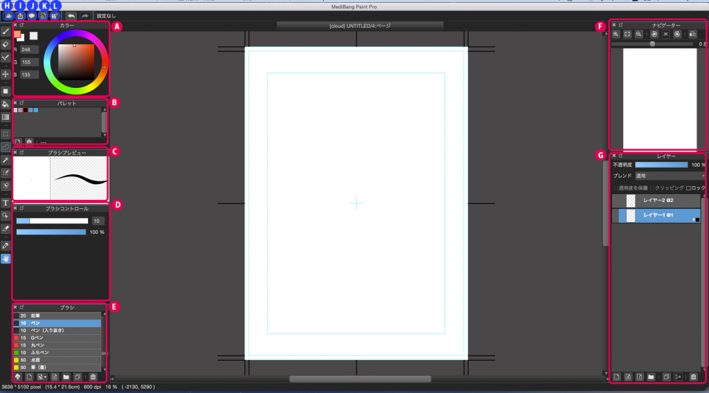Click the R value field 248

[29, 50]
